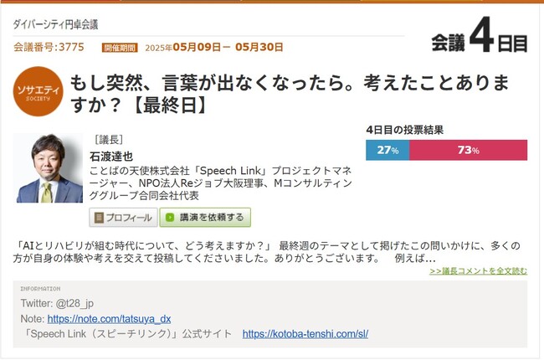Click the blue 27% vote bar

click(387, 150)
